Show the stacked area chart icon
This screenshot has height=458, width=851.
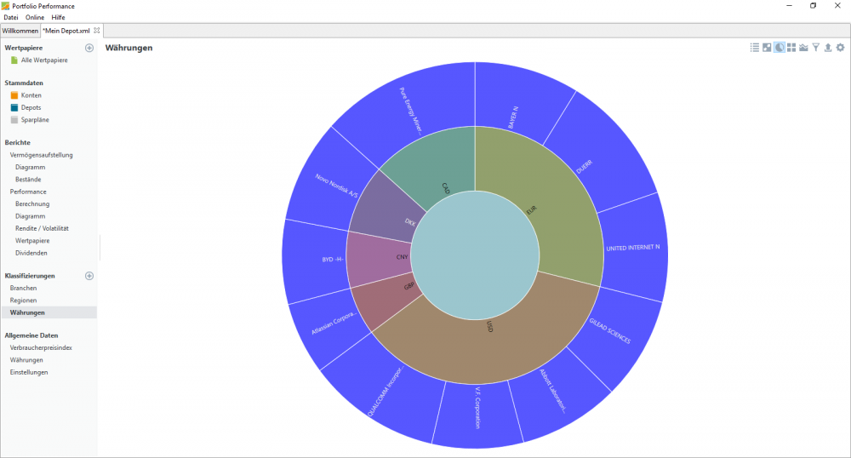click(804, 48)
